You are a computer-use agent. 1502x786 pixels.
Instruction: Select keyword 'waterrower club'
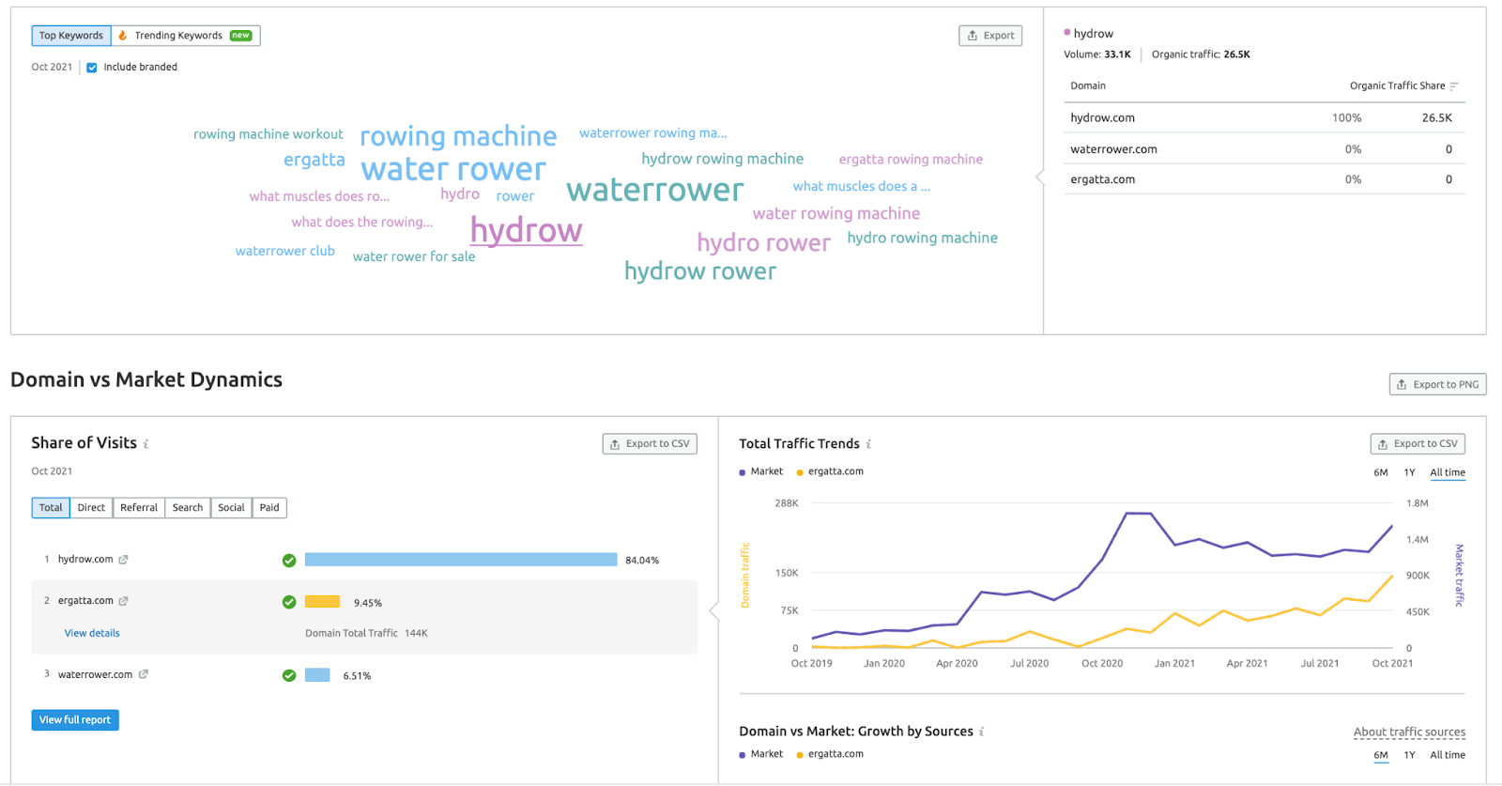[285, 251]
